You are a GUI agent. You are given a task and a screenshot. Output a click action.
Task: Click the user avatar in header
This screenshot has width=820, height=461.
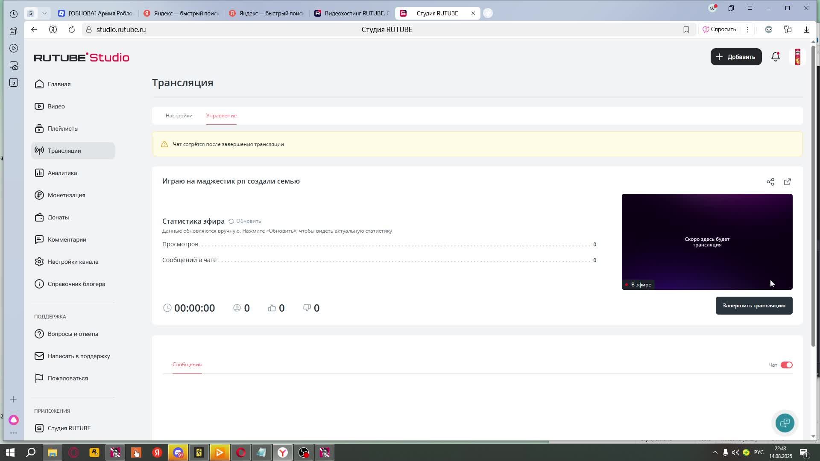797,57
